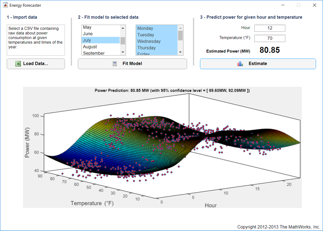Viewport: 323px width, 231px height.
Task: Click the Hour input field
Action: pos(270,28)
